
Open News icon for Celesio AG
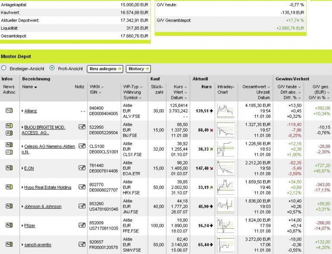pos(9,145)
